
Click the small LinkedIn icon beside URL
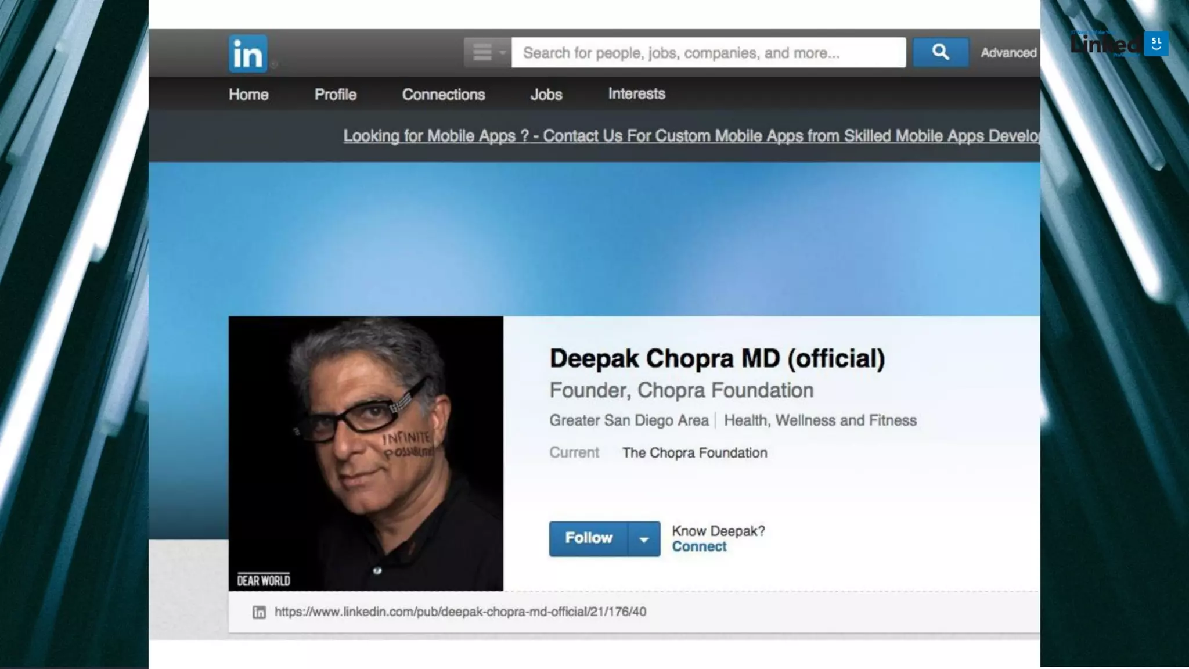click(x=259, y=612)
